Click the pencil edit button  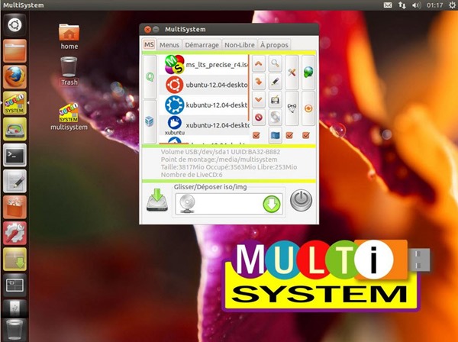(x=275, y=82)
